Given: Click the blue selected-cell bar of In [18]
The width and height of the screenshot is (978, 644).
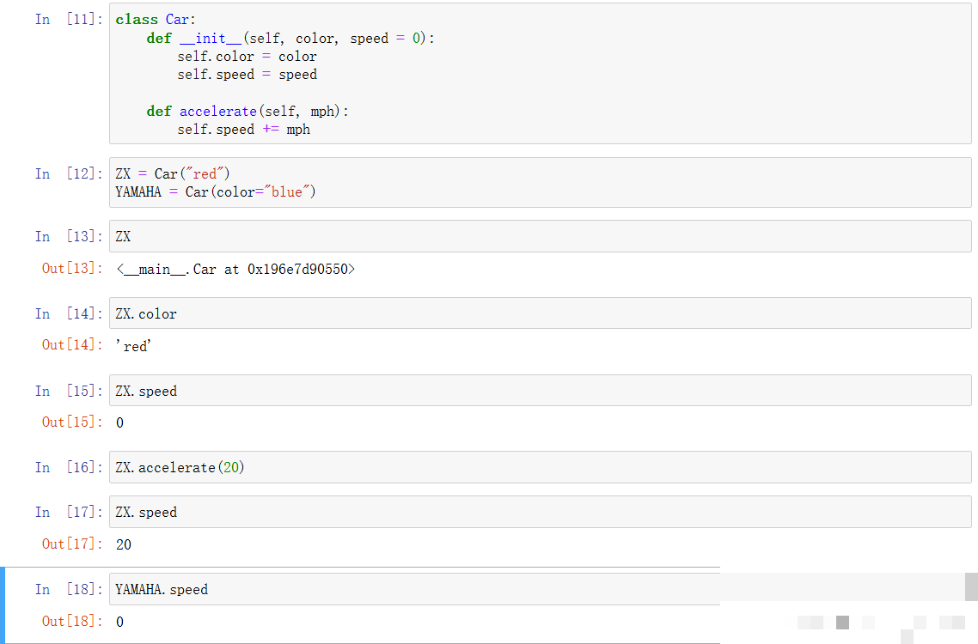Looking at the screenshot, I should click(x=3, y=605).
